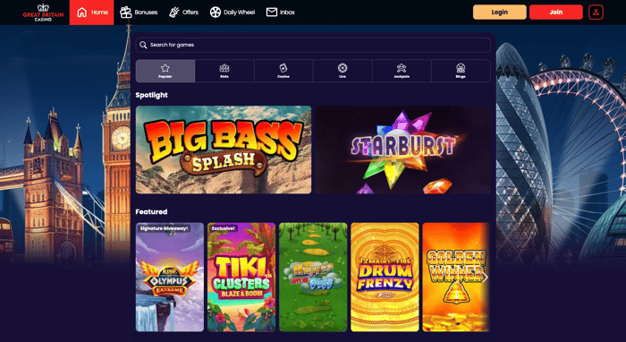Open Rise of Olympus Extreme game
This screenshot has height=342, width=626.
(x=170, y=278)
